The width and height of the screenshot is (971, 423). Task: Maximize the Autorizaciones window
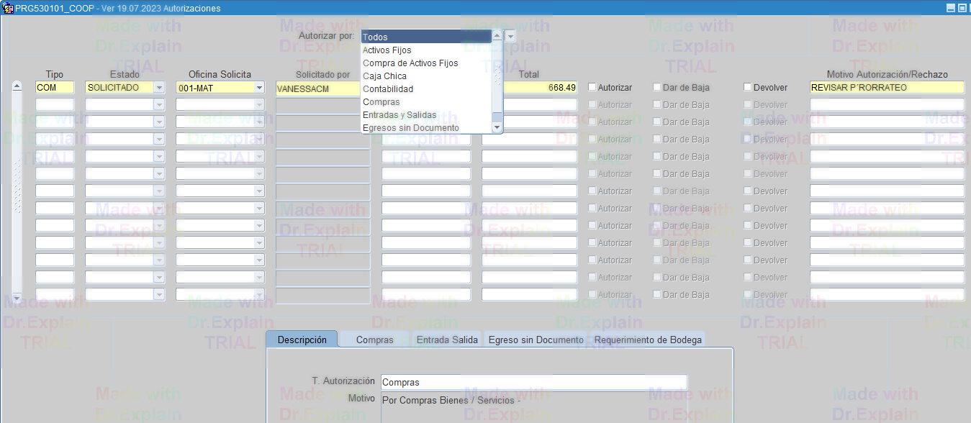click(x=962, y=8)
